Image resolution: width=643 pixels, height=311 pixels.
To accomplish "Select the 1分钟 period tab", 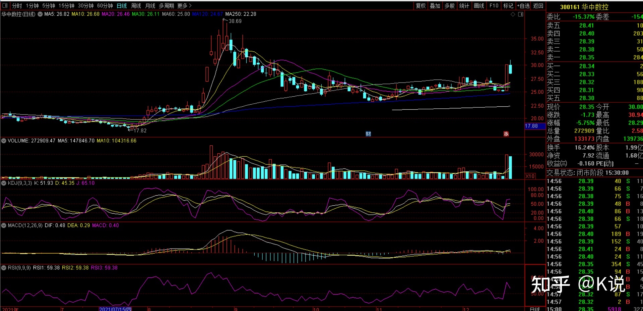I will pyautogui.click(x=32, y=6).
